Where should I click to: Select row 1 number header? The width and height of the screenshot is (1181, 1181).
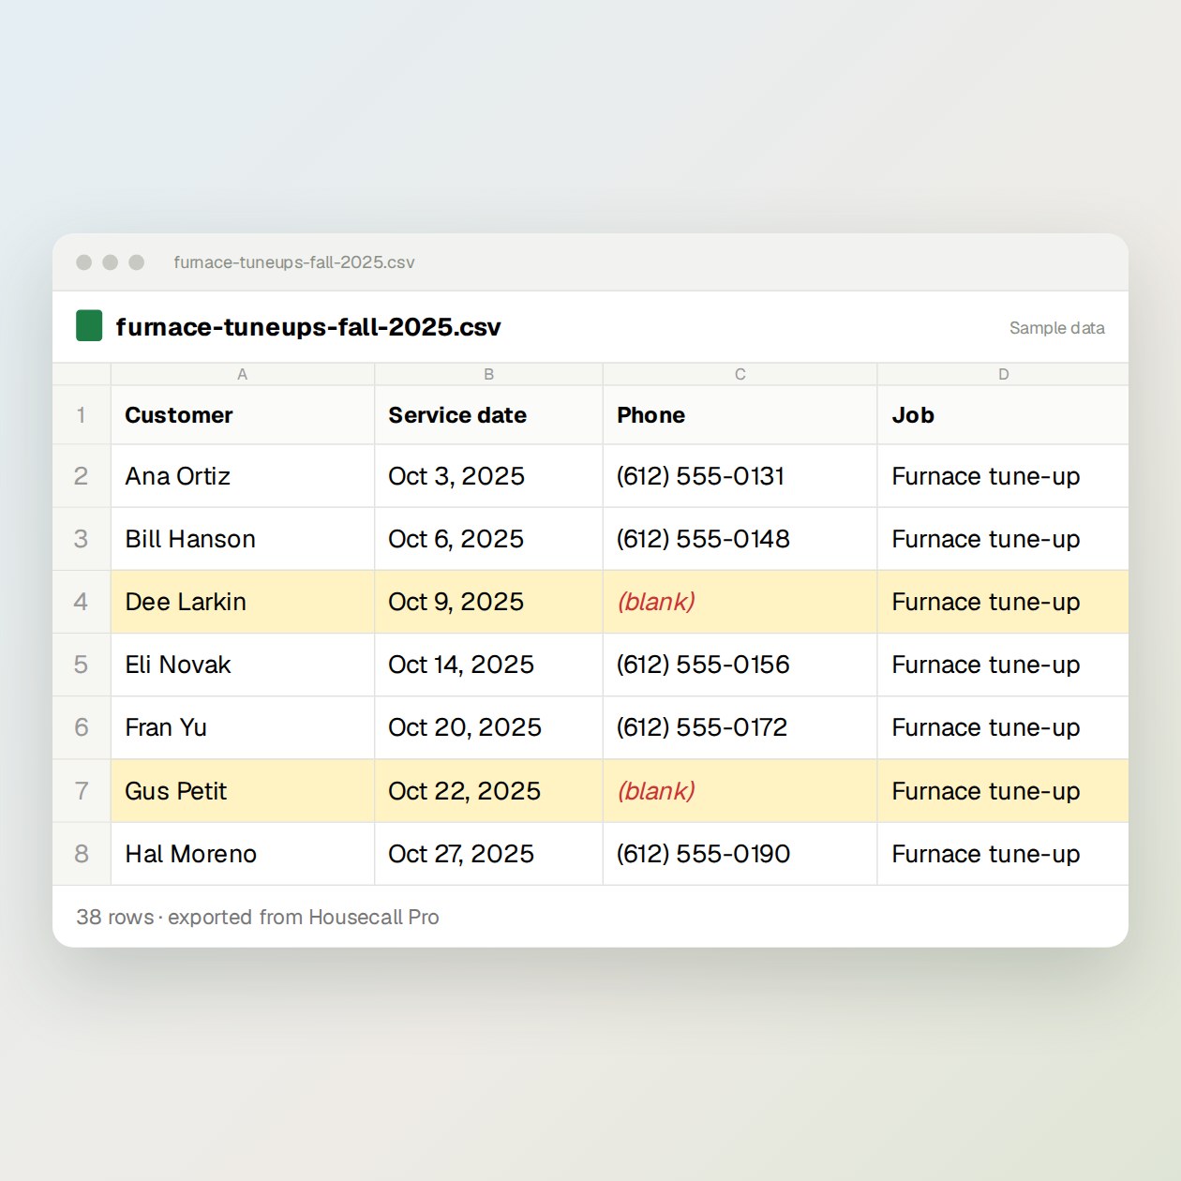pos(82,415)
